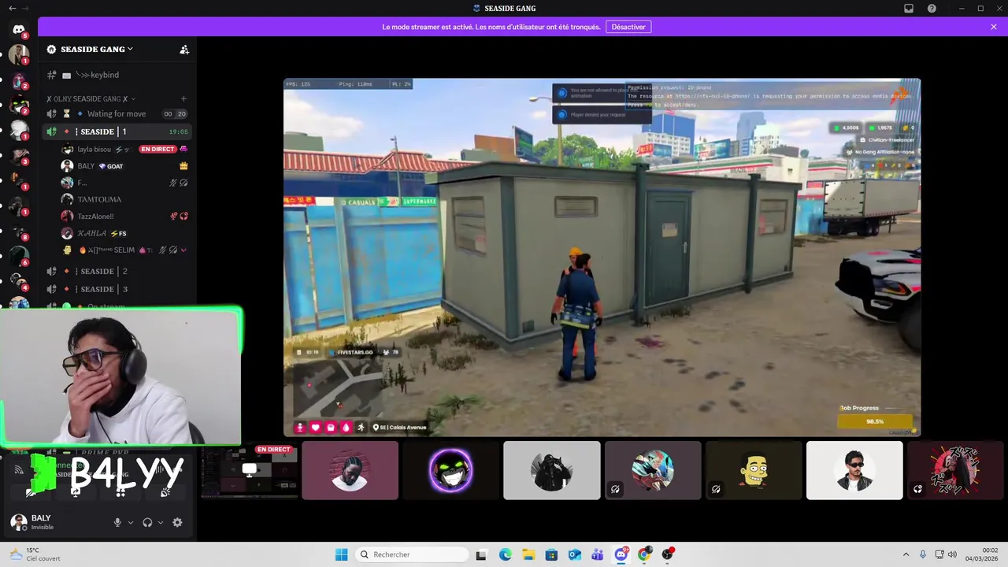Open server icon with badge 3
Viewport: 1008px width, 567px height.
[x=19, y=156]
